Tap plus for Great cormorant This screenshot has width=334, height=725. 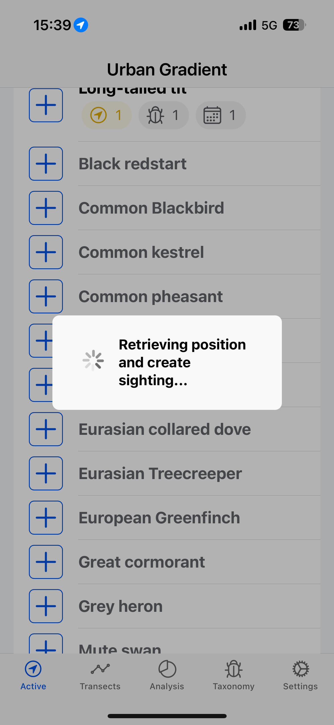point(46,562)
